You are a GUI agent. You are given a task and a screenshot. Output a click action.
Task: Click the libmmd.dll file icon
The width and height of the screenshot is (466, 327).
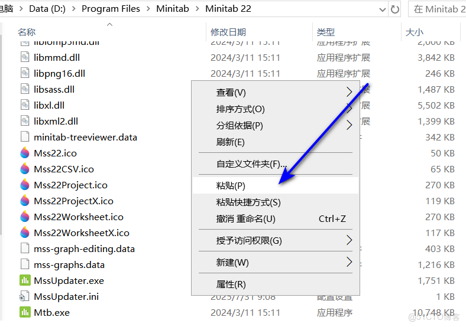25,57
